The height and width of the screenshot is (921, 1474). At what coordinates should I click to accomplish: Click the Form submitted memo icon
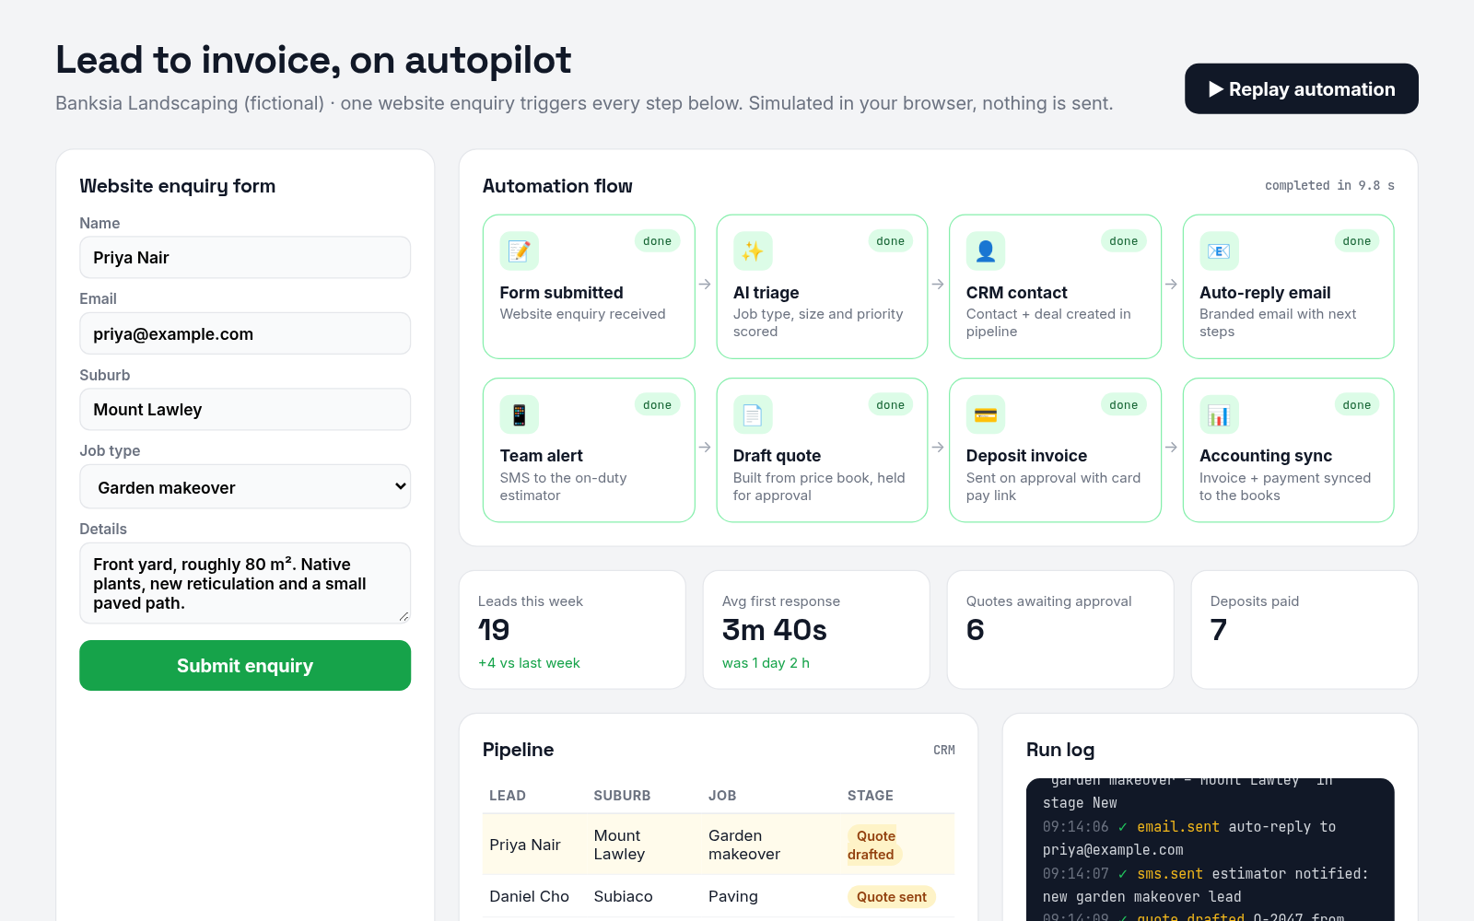pyautogui.click(x=520, y=251)
